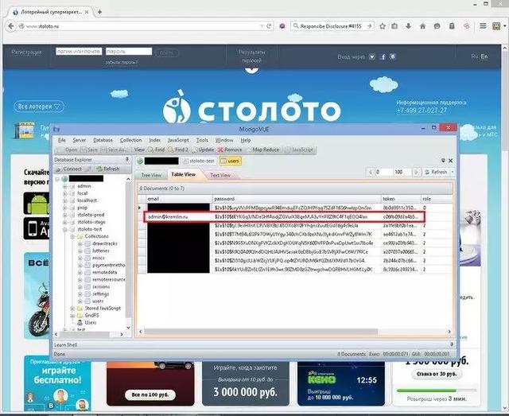Expand the drawstracks collection node
Screen dimensions: 509x416
(x=80, y=243)
